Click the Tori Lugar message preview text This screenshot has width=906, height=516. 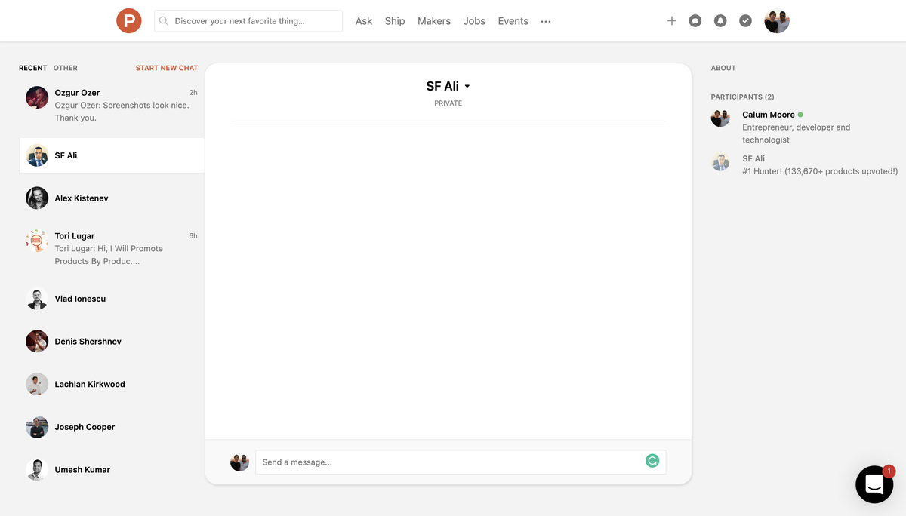pyautogui.click(x=109, y=255)
